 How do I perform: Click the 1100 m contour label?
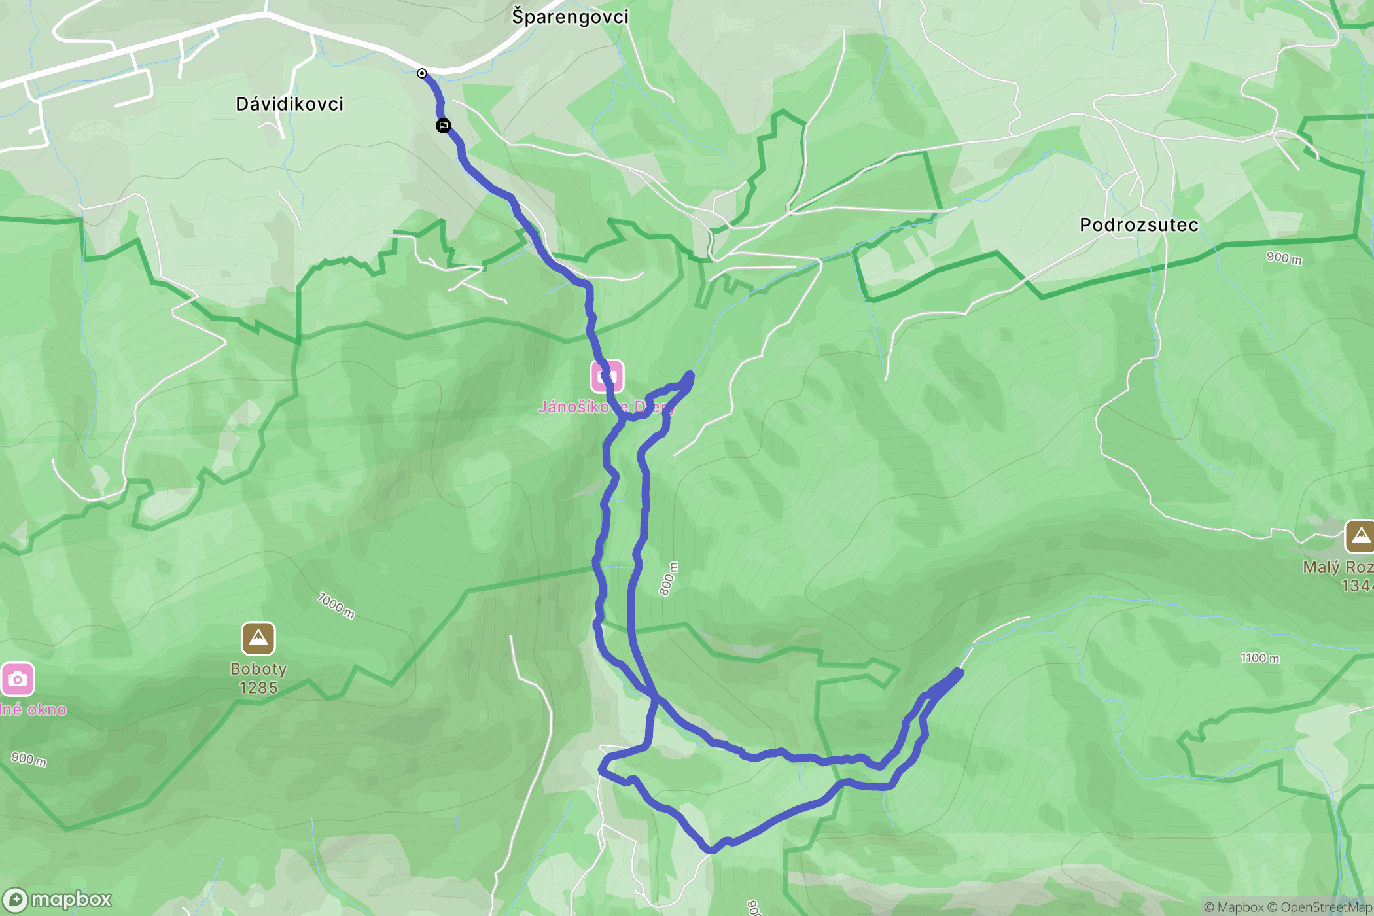1259,658
